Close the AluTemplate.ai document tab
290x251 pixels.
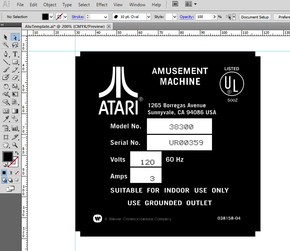coord(109,26)
